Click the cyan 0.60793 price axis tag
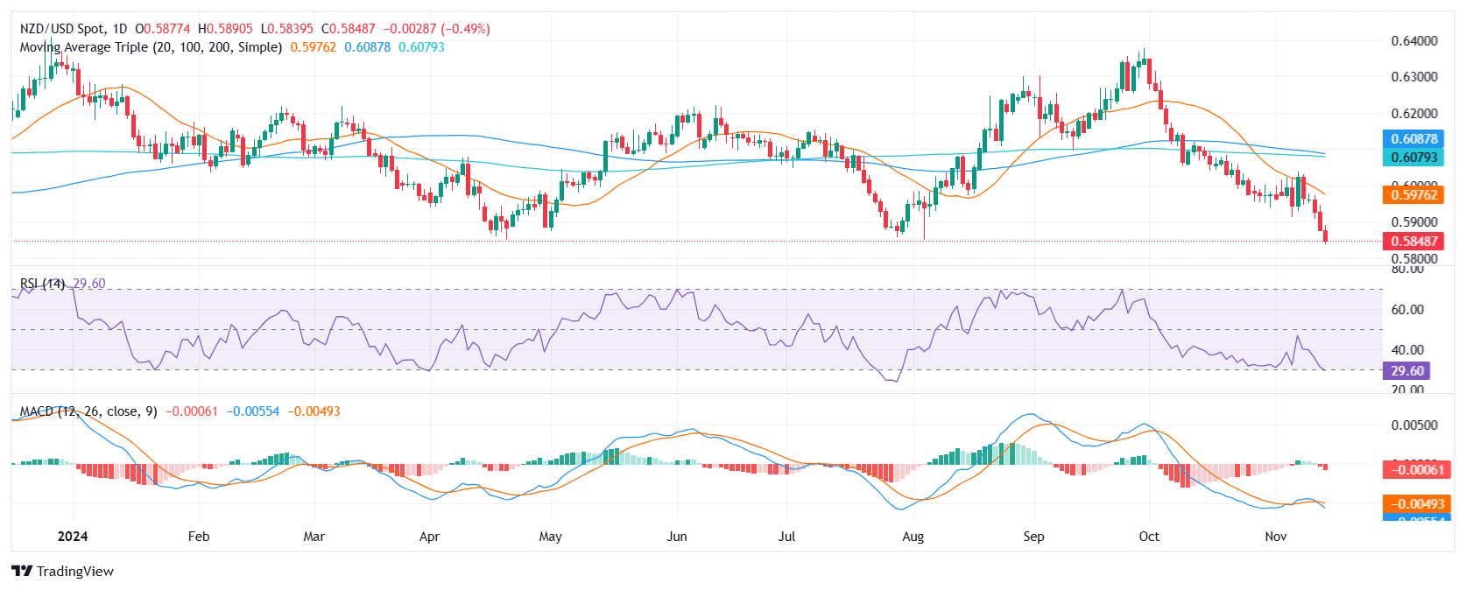The width and height of the screenshot is (1466, 590). pyautogui.click(x=1413, y=158)
